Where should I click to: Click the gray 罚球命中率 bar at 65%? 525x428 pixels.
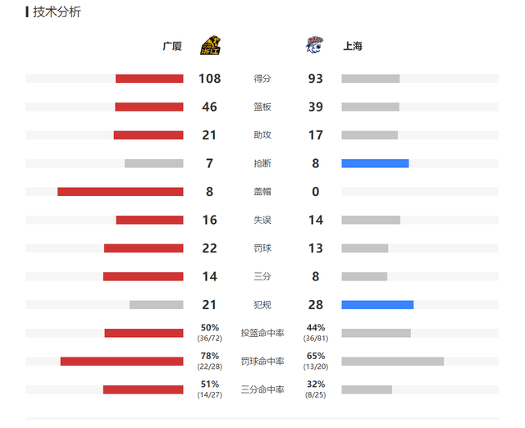coord(393,362)
